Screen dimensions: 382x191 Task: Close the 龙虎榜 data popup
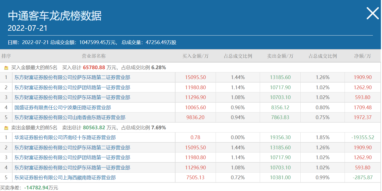click(372, 13)
